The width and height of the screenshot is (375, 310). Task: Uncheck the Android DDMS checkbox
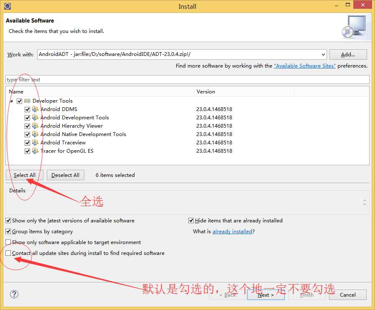click(27, 109)
